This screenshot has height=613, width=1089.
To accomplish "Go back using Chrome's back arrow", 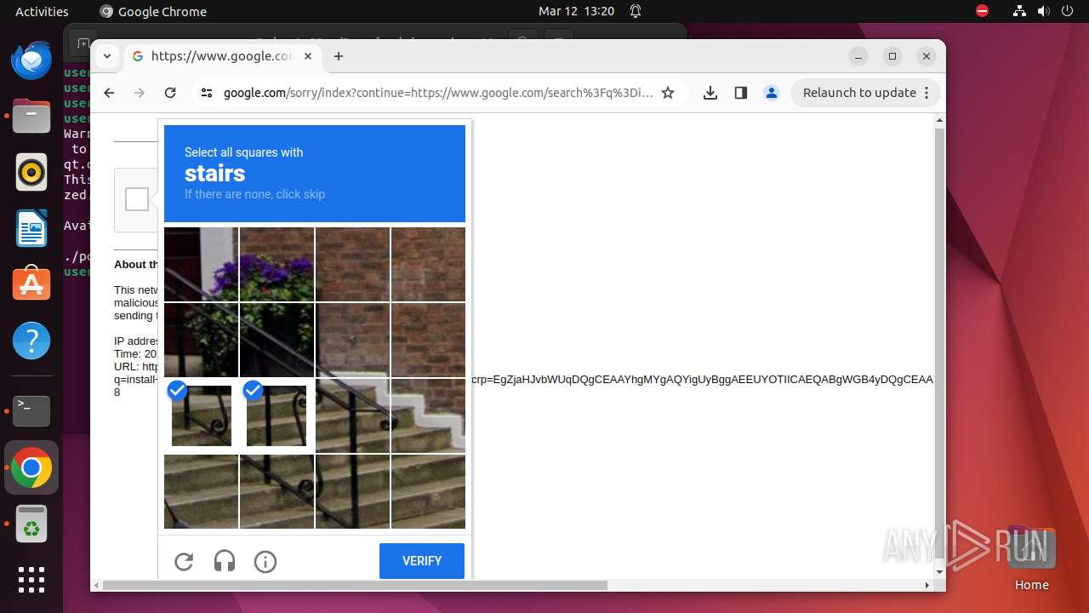I will [x=109, y=93].
